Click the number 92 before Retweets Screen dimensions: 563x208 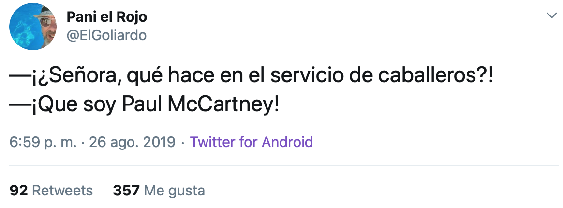pyautogui.click(x=18, y=190)
